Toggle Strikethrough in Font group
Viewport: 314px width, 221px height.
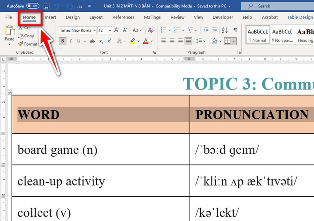[92, 41]
